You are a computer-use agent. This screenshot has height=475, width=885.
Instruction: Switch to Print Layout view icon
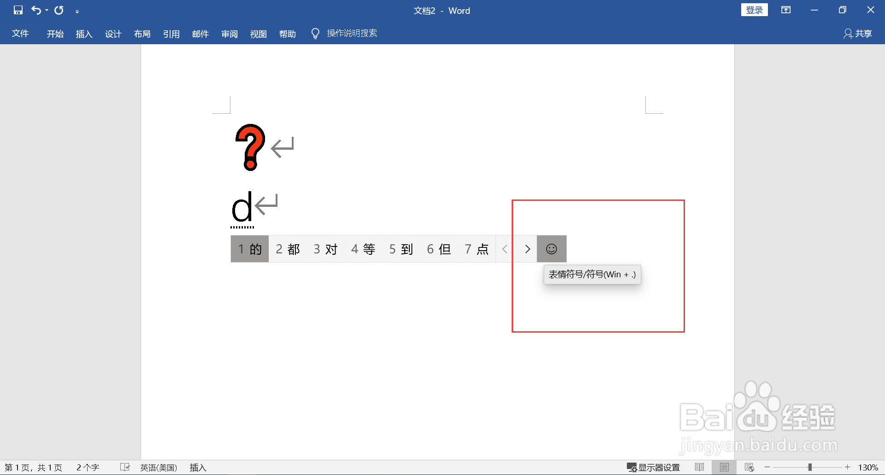pos(724,467)
